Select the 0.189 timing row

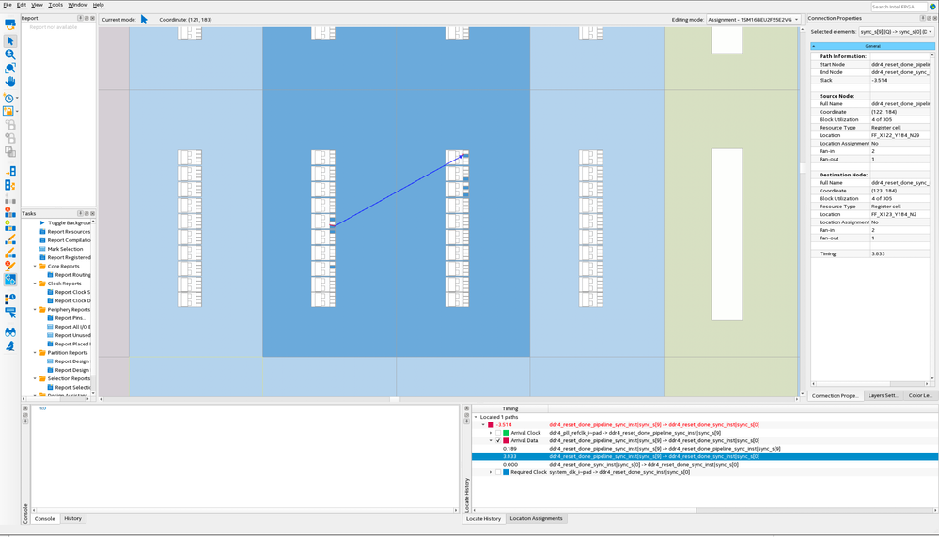[705, 449]
